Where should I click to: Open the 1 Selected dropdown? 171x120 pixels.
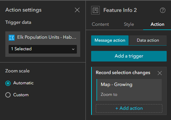click(x=43, y=49)
